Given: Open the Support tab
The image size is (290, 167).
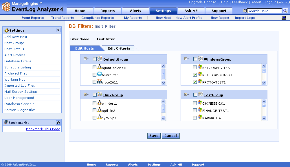Looking at the screenshot, I should tap(219, 11).
